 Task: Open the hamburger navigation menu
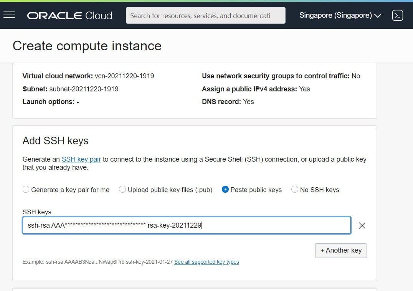pos(9,15)
